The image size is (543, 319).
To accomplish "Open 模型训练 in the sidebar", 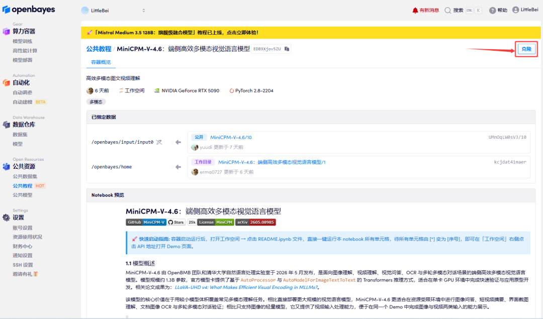I will (x=23, y=41).
